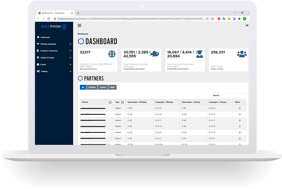
Task: Click the All filter button
Action: click(x=83, y=87)
